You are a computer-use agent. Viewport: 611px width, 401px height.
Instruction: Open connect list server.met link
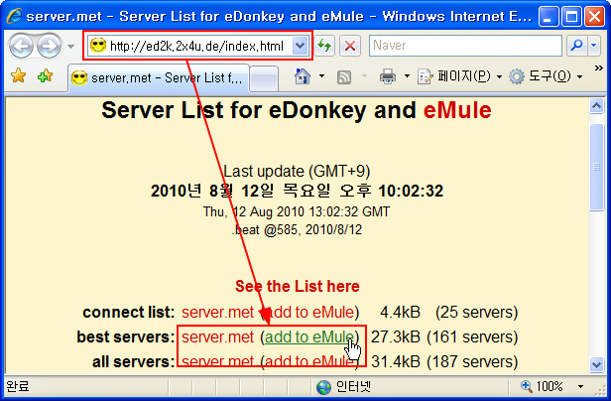pyautogui.click(x=217, y=313)
